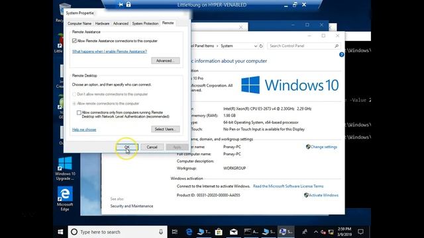Select Don't allow remote connections option
Viewport: 424px width, 238px height.
point(74,94)
